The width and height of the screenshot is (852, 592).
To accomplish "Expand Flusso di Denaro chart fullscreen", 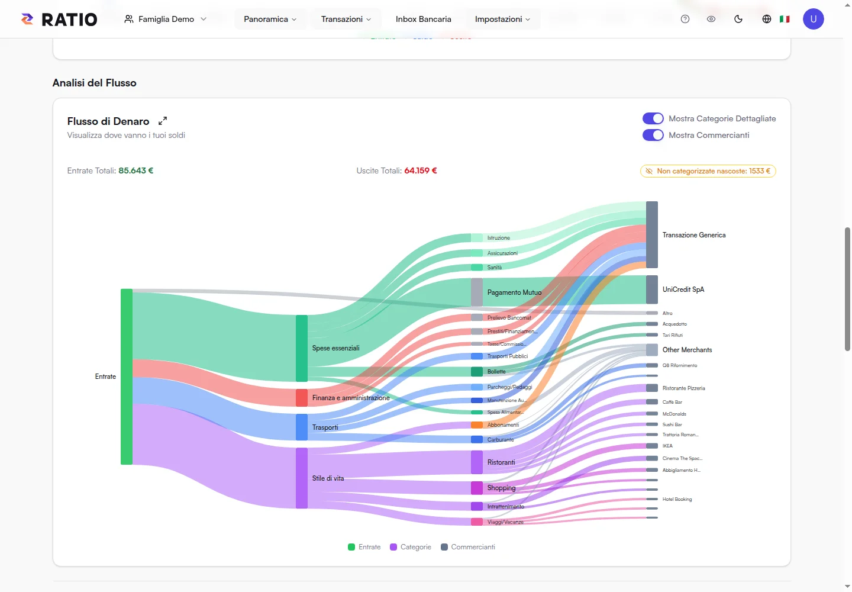I will point(163,121).
